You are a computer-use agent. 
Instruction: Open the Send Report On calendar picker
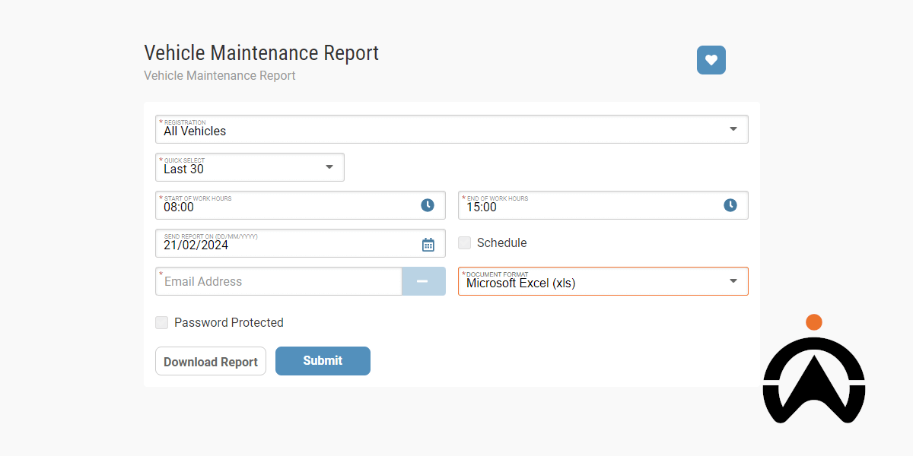pyautogui.click(x=428, y=244)
